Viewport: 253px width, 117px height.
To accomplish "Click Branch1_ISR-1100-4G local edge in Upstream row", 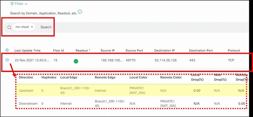I will coord(75,90).
